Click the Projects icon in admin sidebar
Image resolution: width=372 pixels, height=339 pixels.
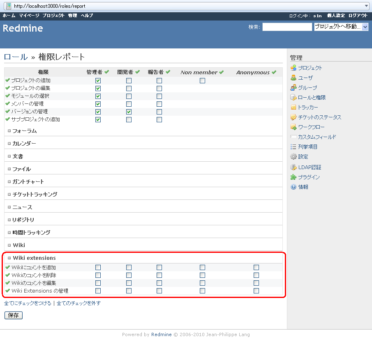pyautogui.click(x=293, y=68)
